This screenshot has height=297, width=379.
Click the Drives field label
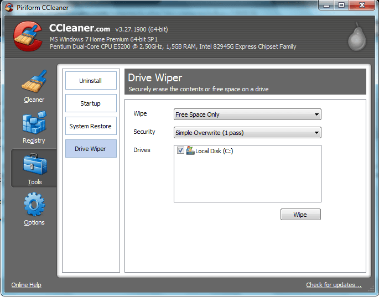[x=142, y=150]
